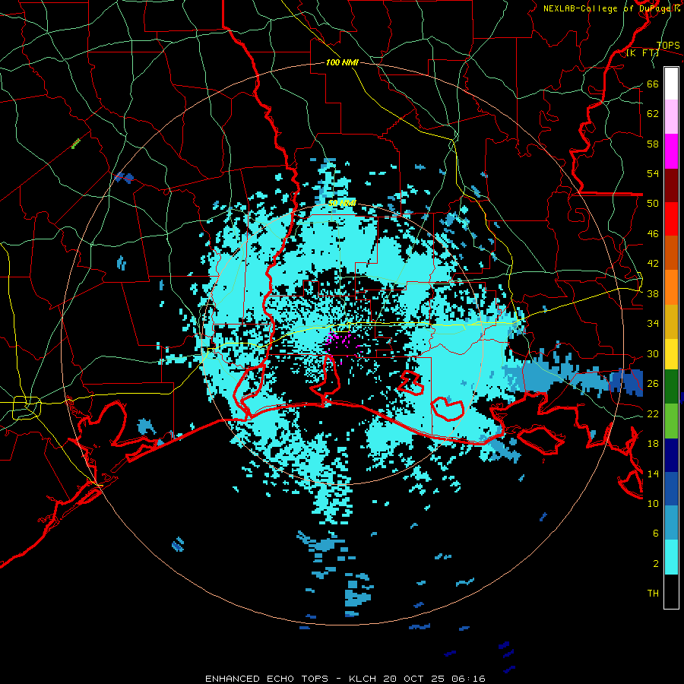This screenshot has height=684, width=684.
Task: Select the navy blue legend swatch
Action: click(x=671, y=455)
